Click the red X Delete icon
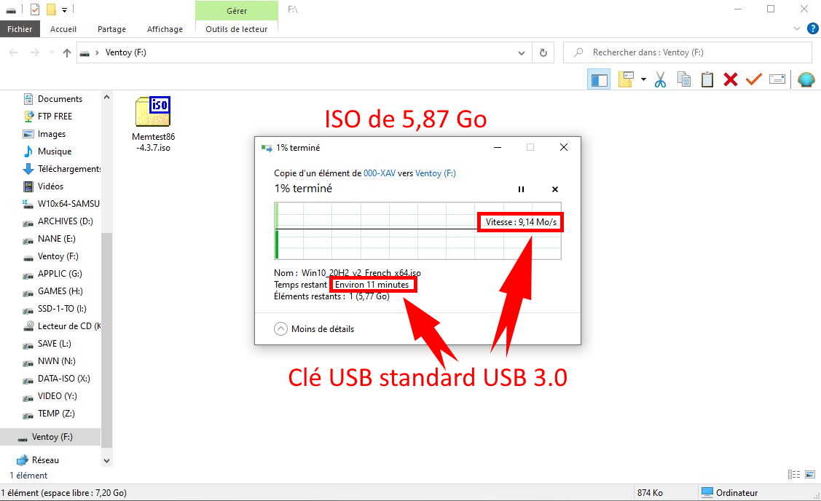Screen dimensions: 821x501 (730, 79)
